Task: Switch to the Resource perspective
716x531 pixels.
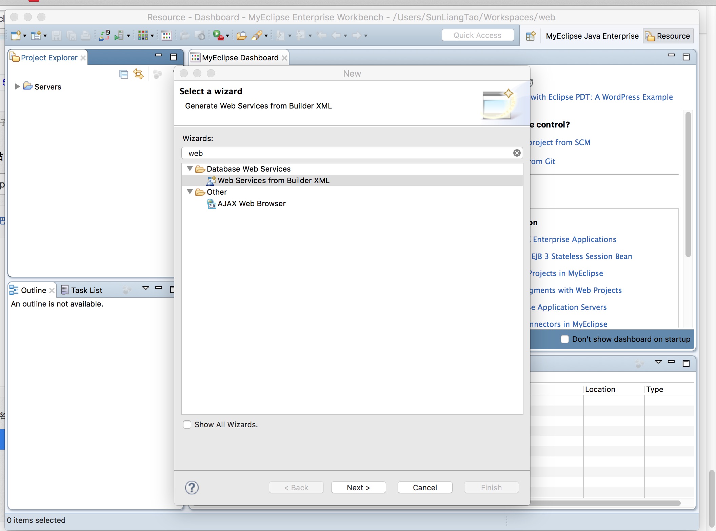Action: [668, 36]
